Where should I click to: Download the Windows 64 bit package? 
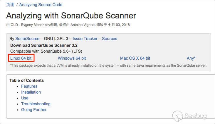[72, 58]
